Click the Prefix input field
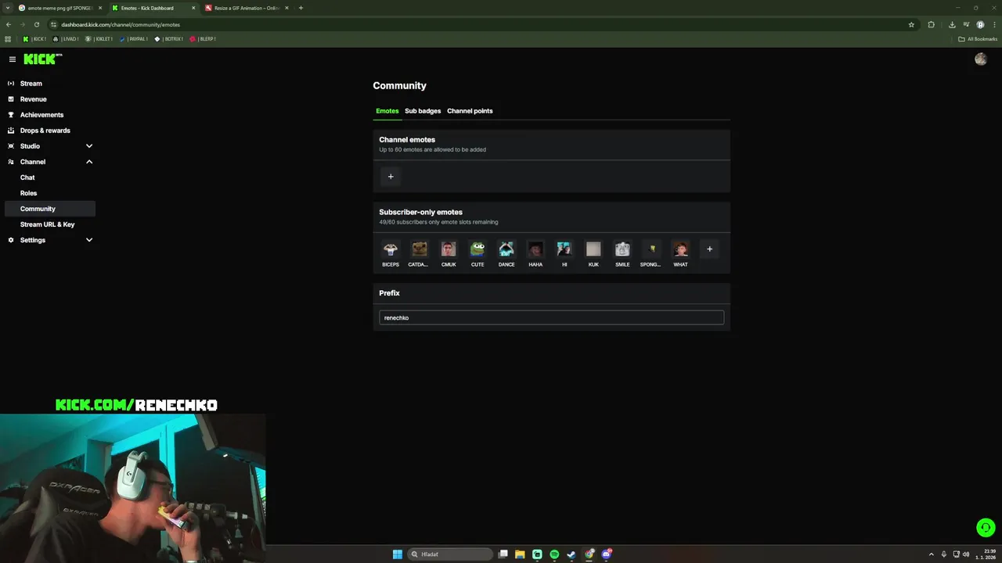The height and width of the screenshot is (563, 1002). point(551,317)
